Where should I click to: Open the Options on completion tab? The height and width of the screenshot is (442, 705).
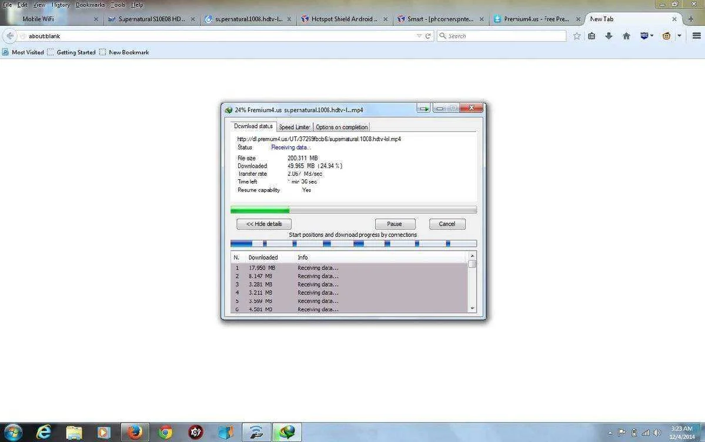tap(342, 127)
